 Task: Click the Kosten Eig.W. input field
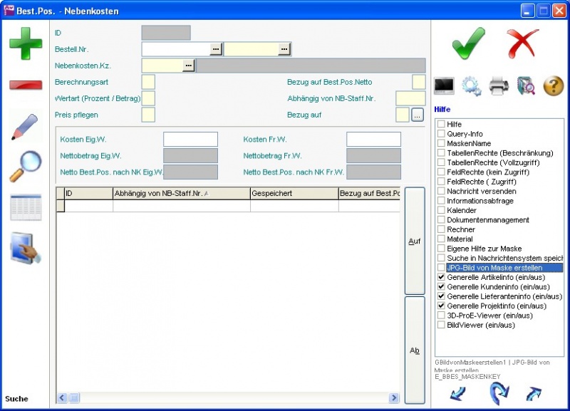(x=190, y=140)
